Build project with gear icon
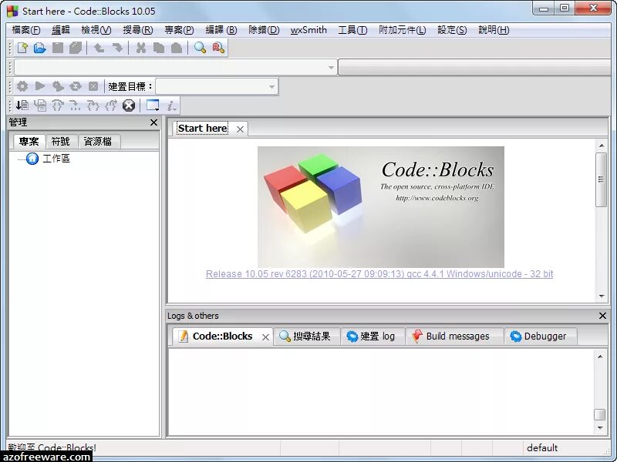Image resolution: width=617 pixels, height=462 pixels. 22,86
